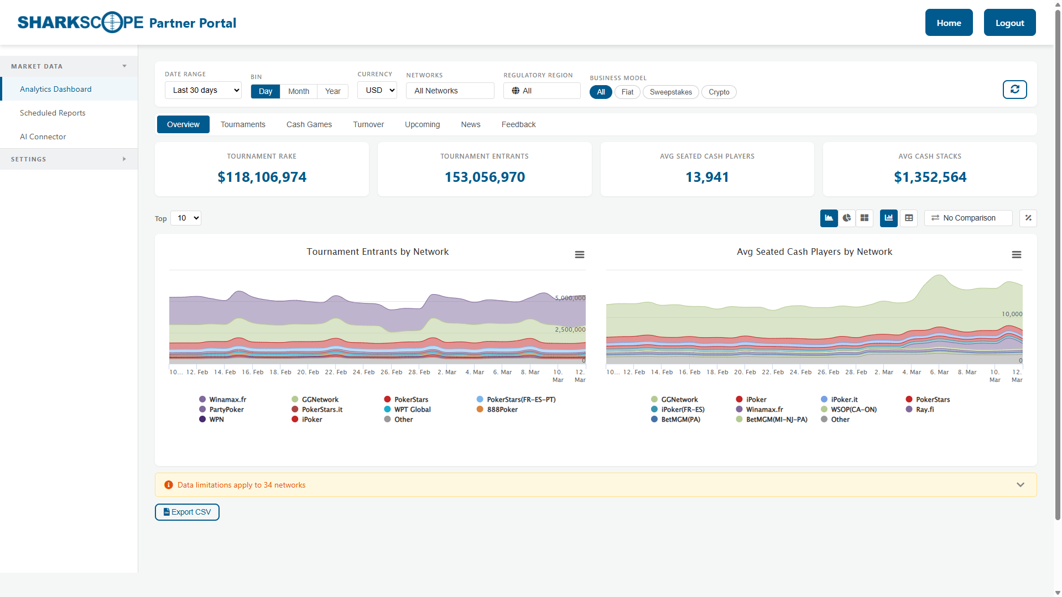Go to Analytics Dashboard in sidebar
Viewport: 1062px width, 597px height.
(x=69, y=89)
